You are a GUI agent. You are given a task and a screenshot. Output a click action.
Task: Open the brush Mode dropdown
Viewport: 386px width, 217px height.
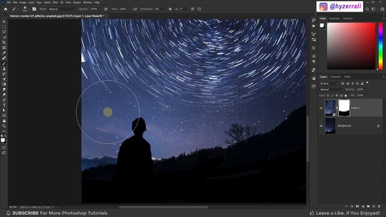coord(63,9)
